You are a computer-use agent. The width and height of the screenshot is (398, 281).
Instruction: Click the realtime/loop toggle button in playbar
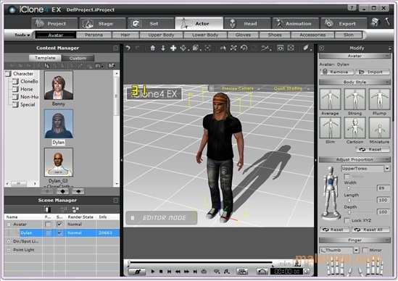(204, 272)
